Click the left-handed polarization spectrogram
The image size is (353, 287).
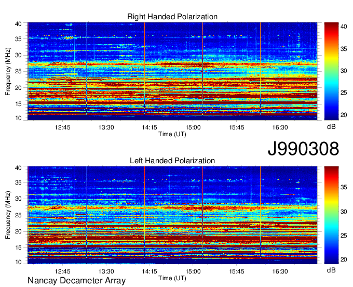coord(172,215)
